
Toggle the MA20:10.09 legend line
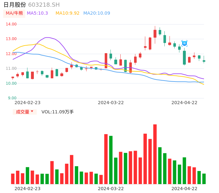[x=96, y=13]
